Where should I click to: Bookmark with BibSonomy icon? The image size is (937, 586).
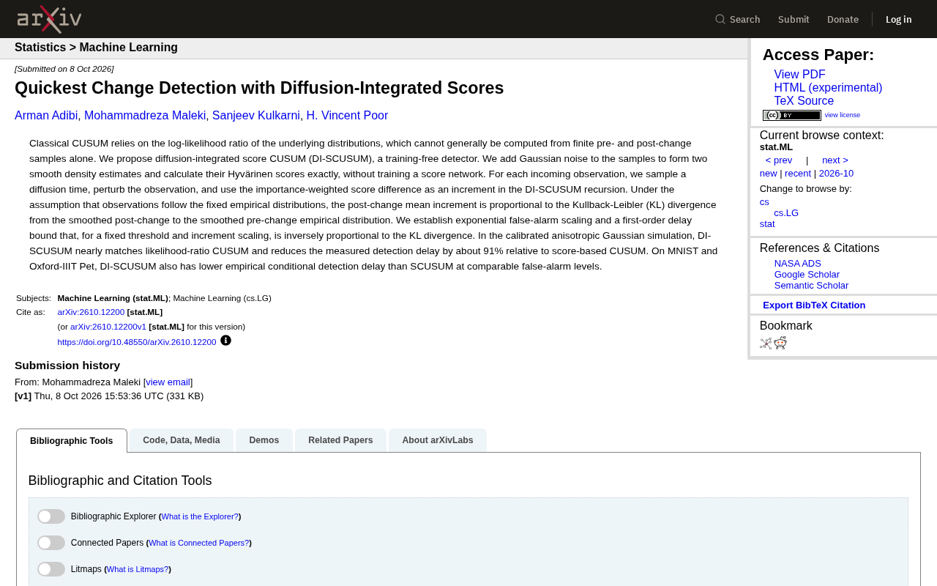(766, 343)
